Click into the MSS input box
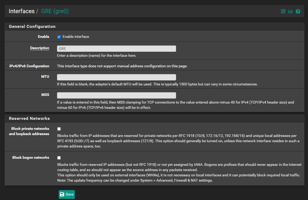308x200 pixels. (x=116, y=95)
